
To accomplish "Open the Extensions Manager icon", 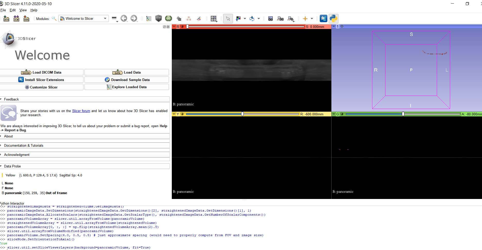I will click(324, 18).
